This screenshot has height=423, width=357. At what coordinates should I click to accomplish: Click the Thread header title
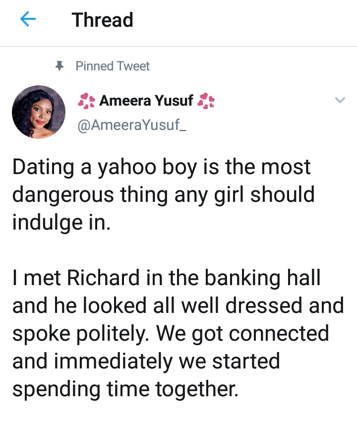click(x=102, y=20)
